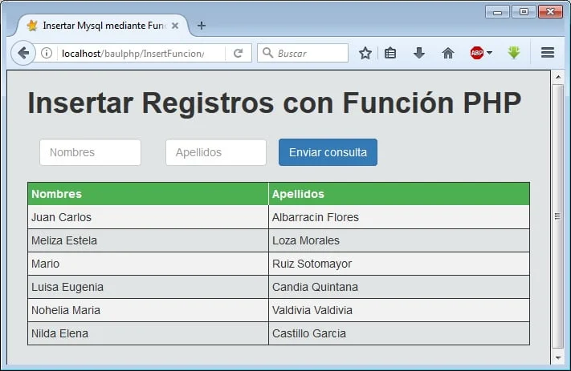Select the Meliza Estela cell

(x=148, y=240)
